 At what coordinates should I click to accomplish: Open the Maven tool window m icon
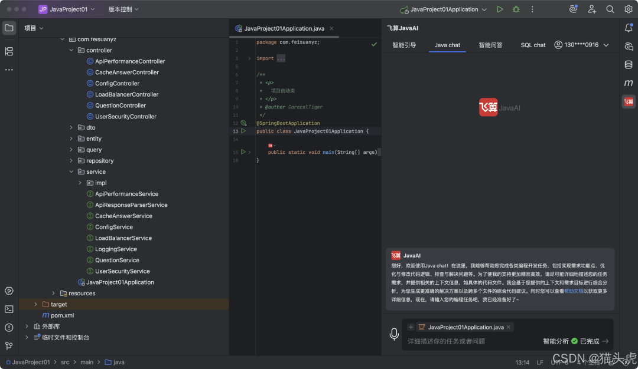(629, 83)
